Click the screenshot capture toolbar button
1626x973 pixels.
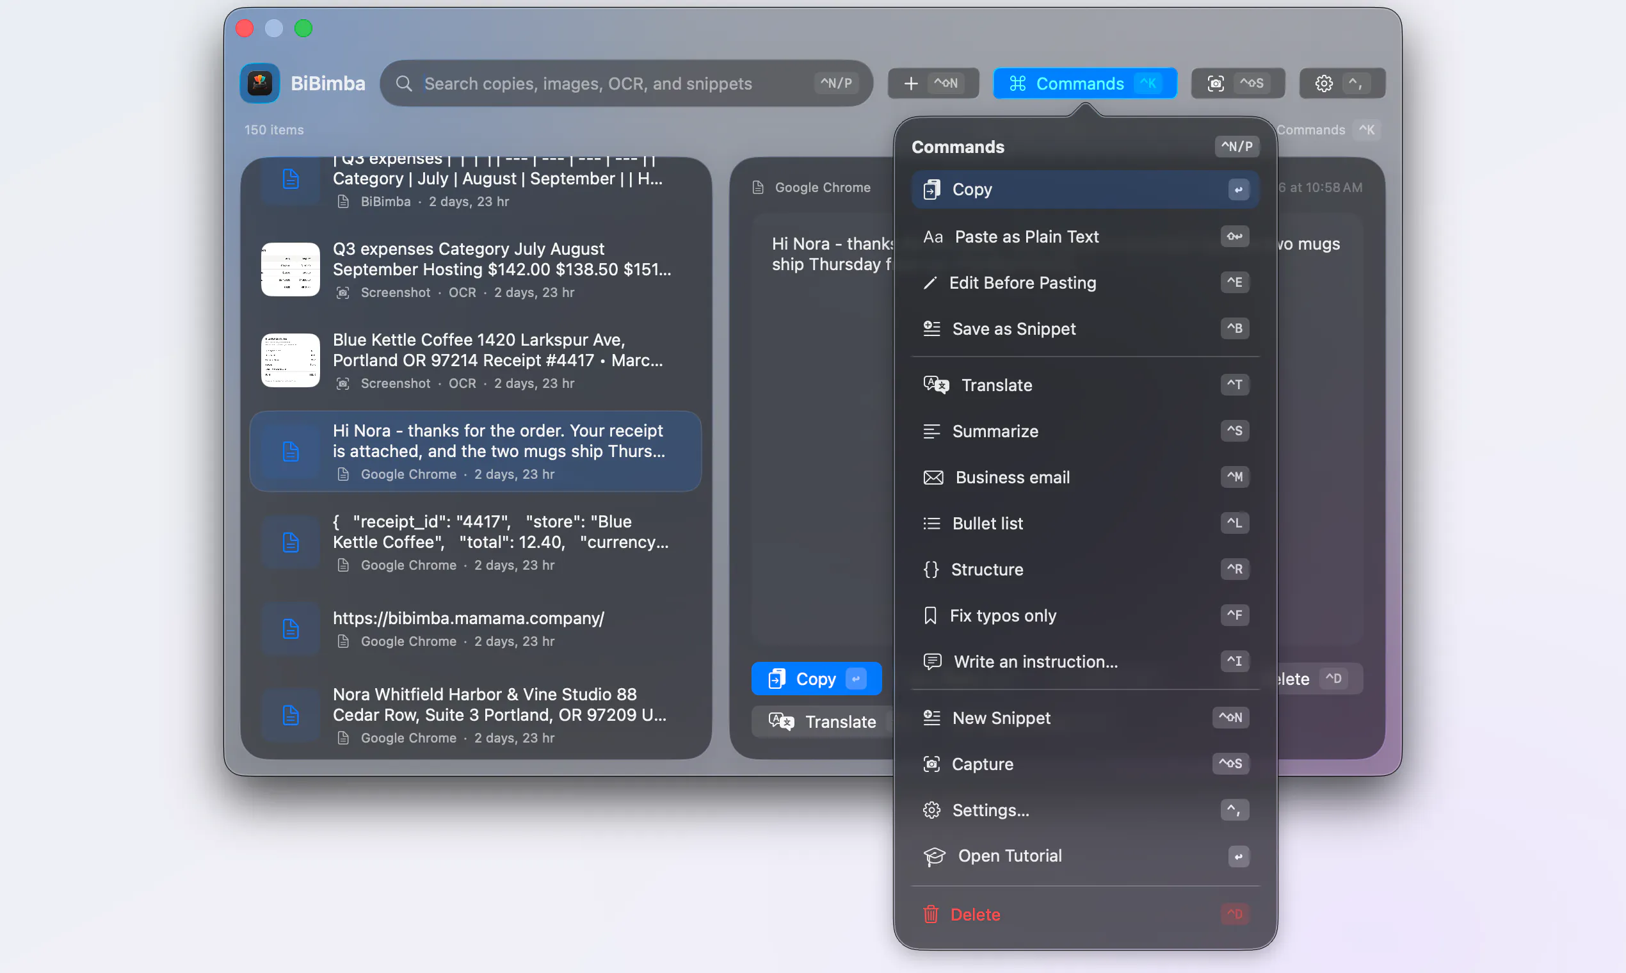pos(1238,83)
